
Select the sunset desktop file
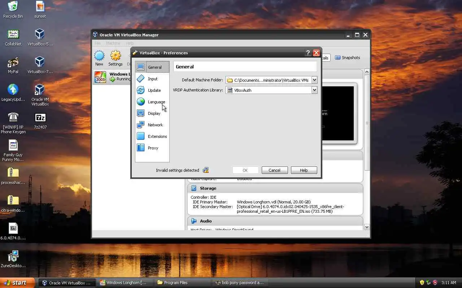(40, 10)
